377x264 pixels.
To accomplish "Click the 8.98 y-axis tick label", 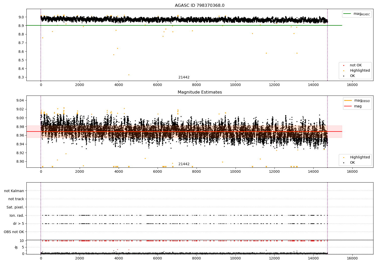I will pos(20,126).
